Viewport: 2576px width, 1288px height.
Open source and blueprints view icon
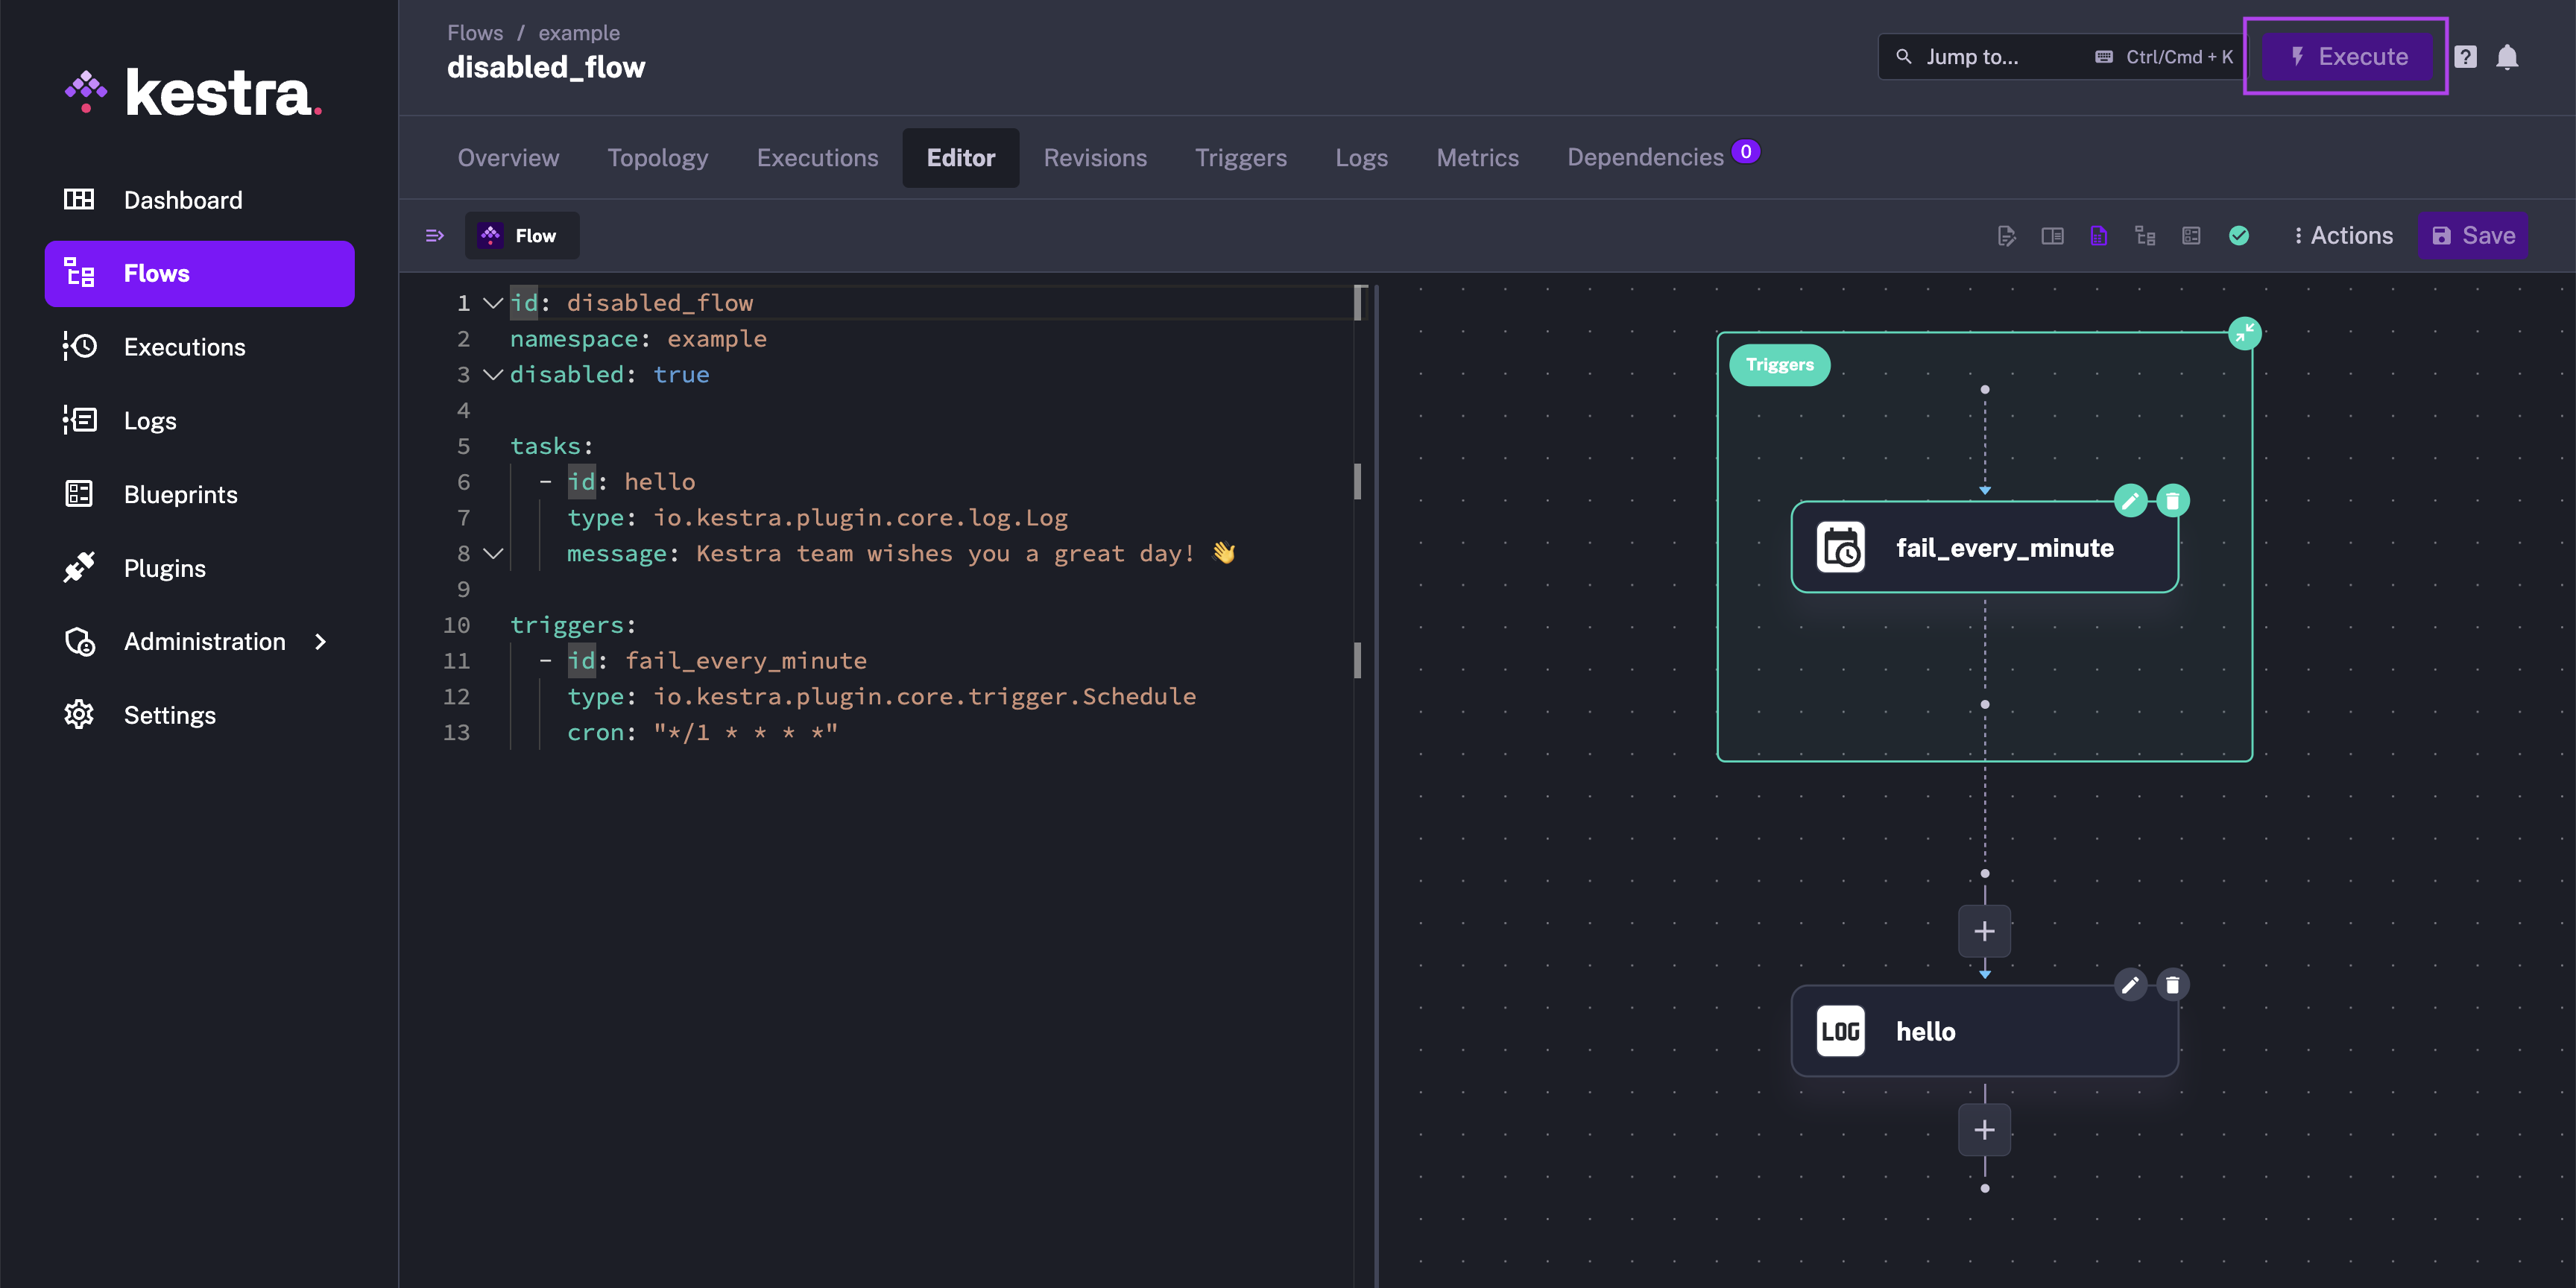click(2191, 236)
